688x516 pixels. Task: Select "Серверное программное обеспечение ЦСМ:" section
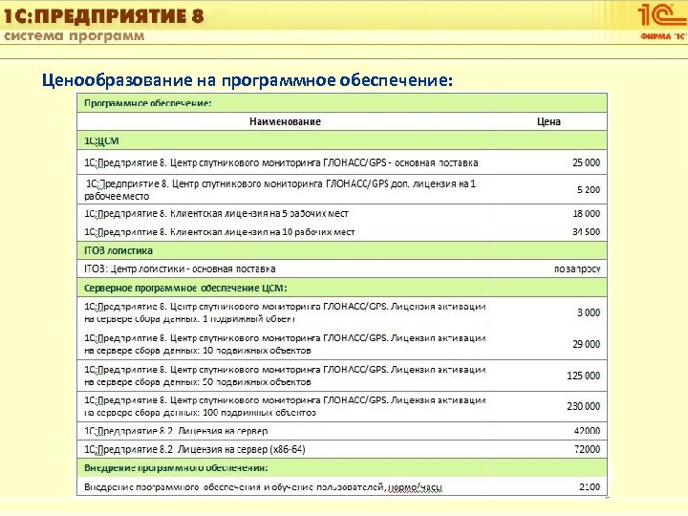[x=342, y=288]
